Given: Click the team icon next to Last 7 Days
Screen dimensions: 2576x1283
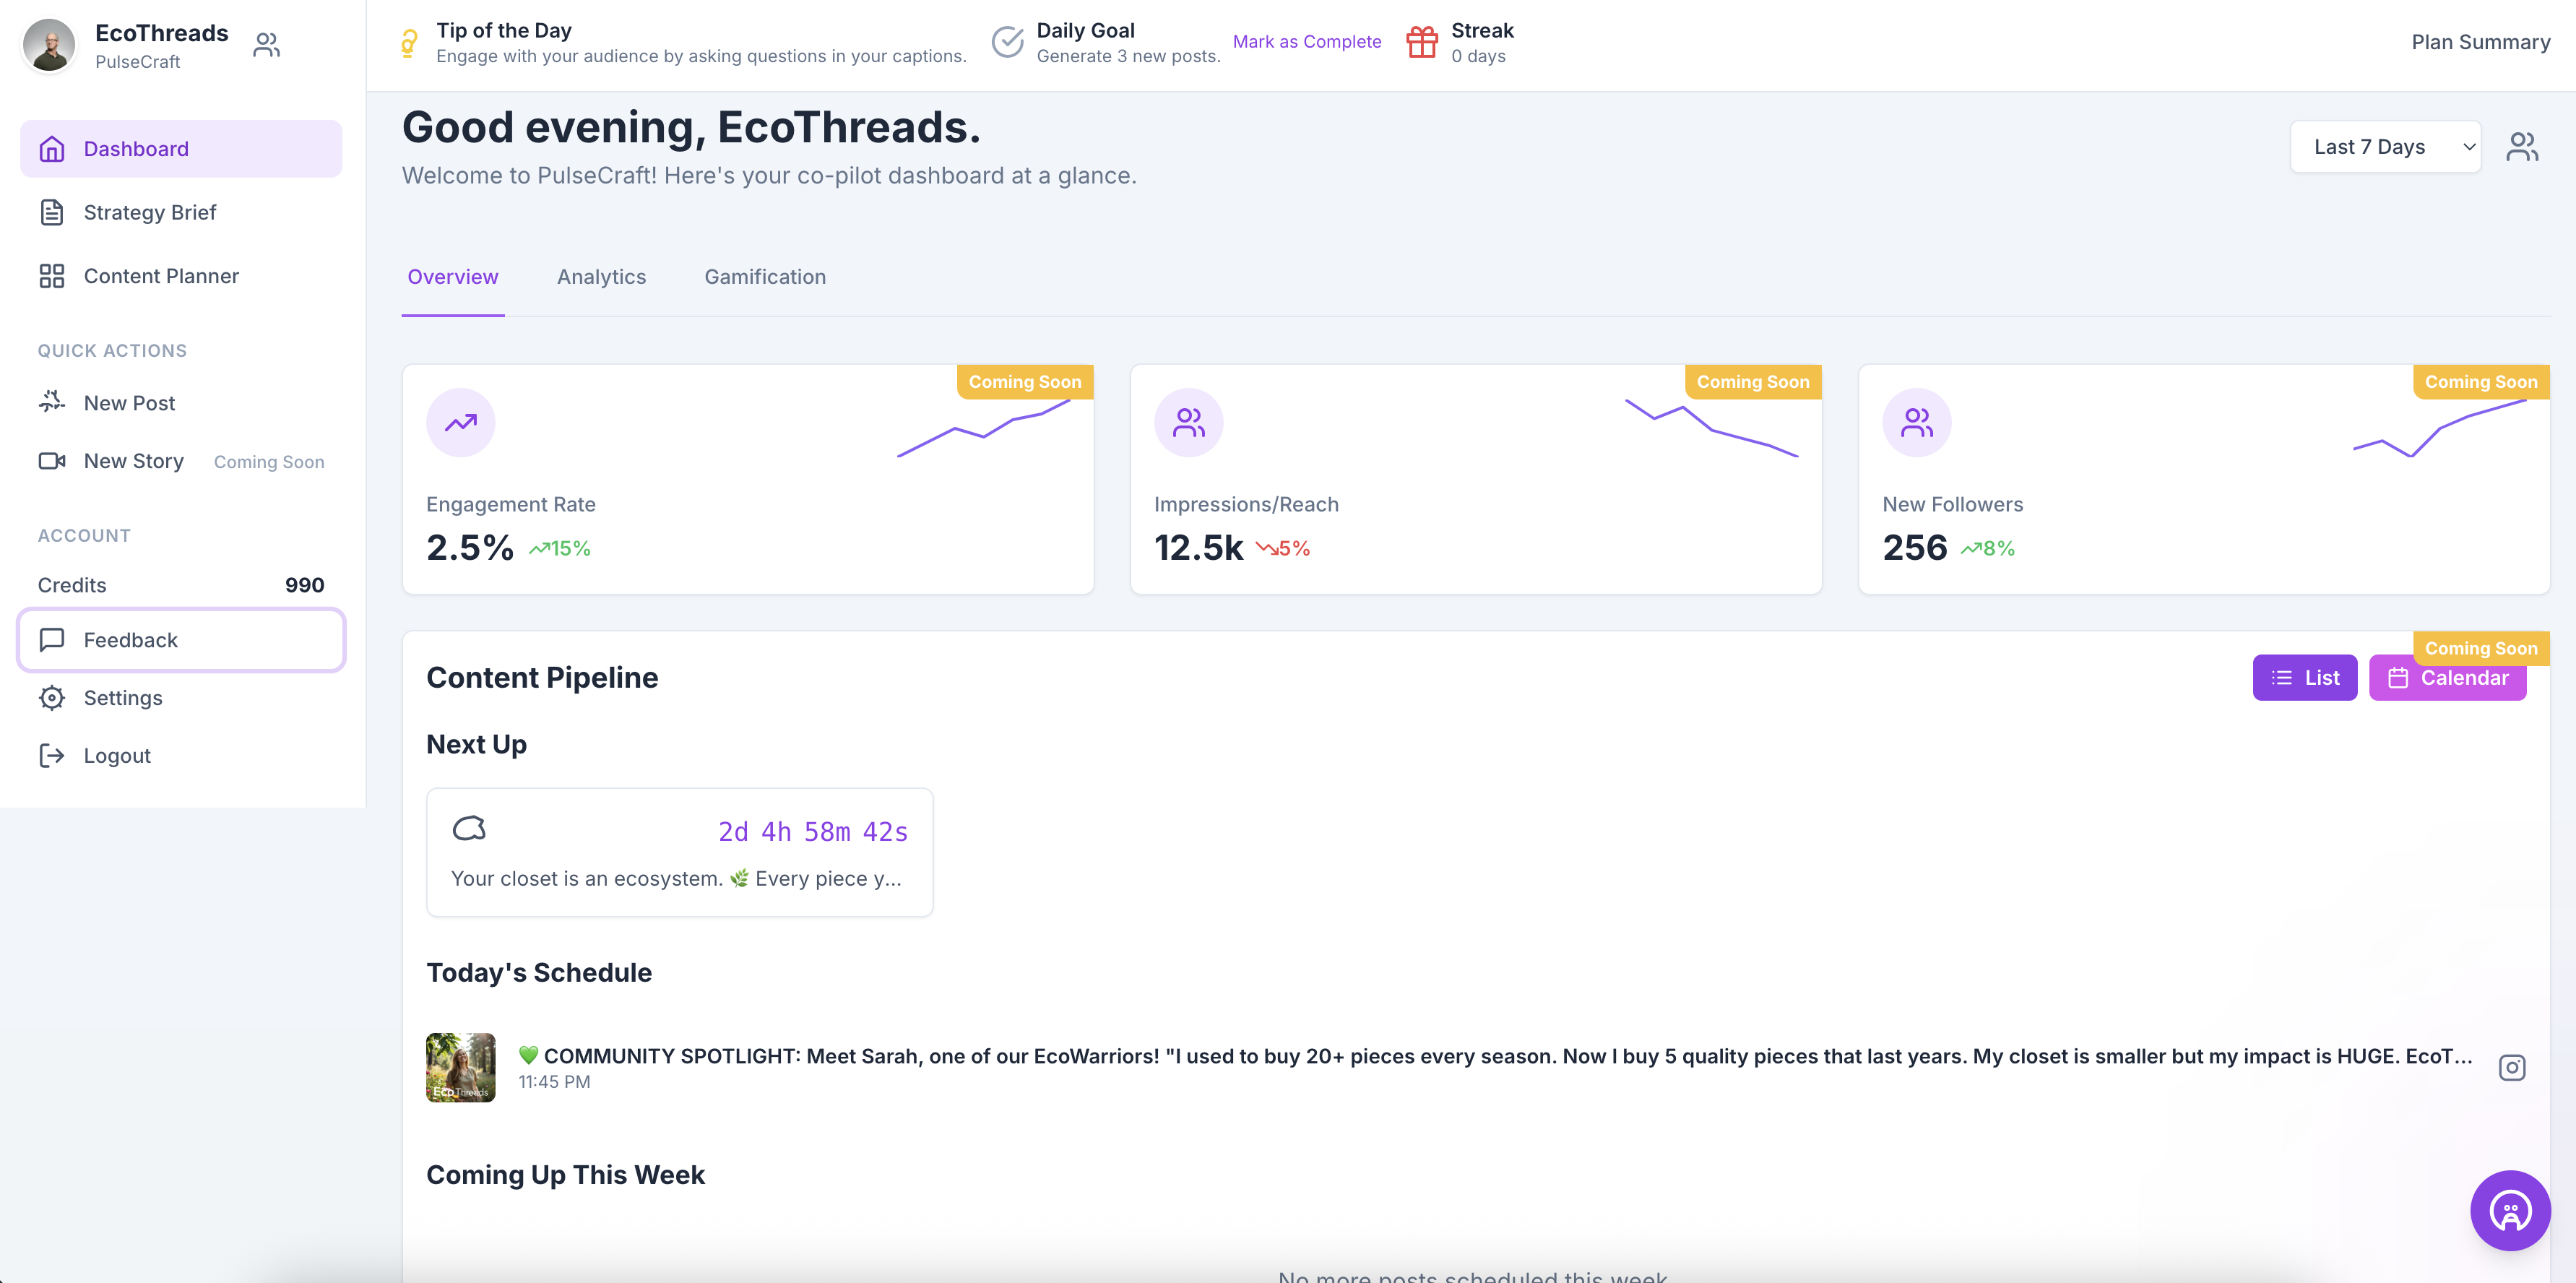Looking at the screenshot, I should click(x=2522, y=147).
